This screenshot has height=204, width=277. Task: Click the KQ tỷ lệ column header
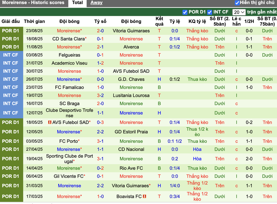click(x=197, y=21)
